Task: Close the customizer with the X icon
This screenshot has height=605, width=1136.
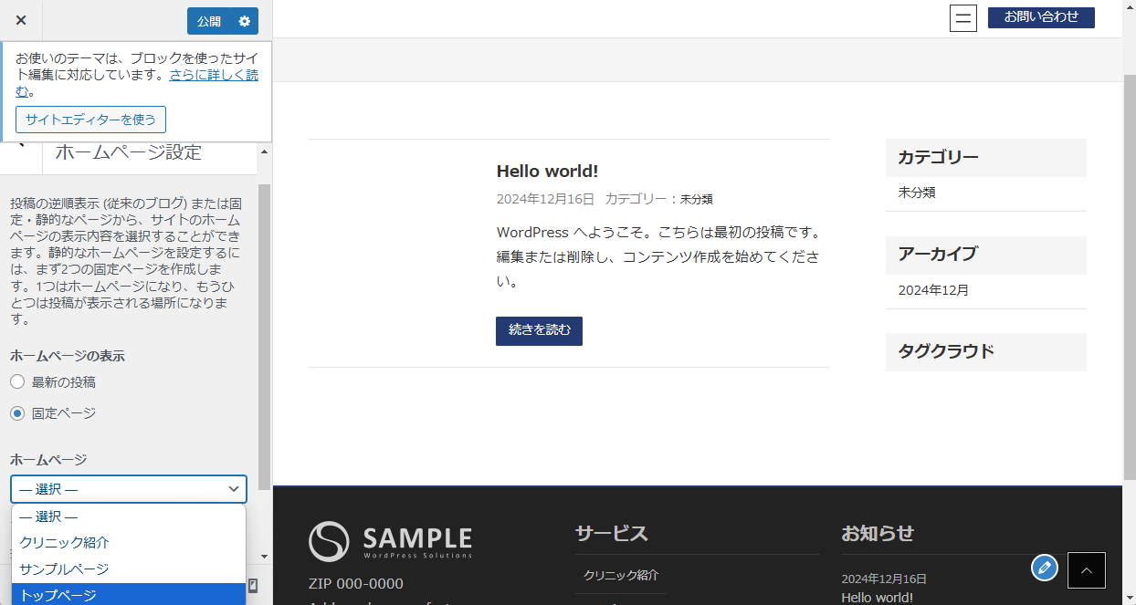Action: tap(21, 20)
